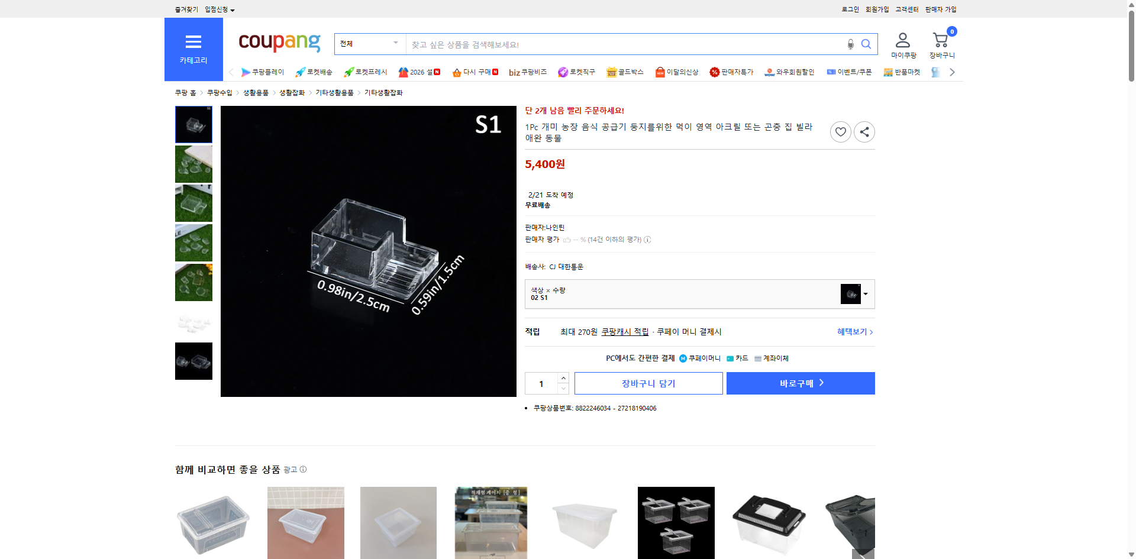Increment quantity with the up stepper arrow
1136x559 pixels.
coord(563,378)
